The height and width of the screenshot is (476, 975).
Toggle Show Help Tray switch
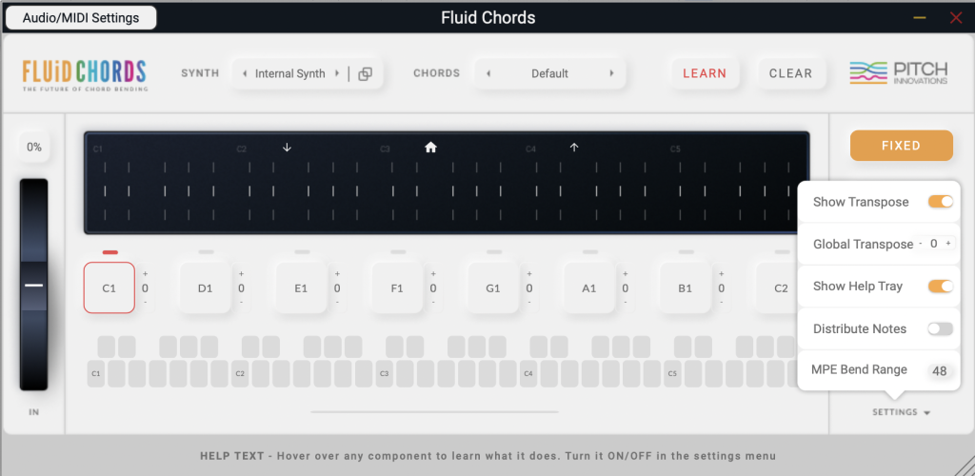coord(940,287)
